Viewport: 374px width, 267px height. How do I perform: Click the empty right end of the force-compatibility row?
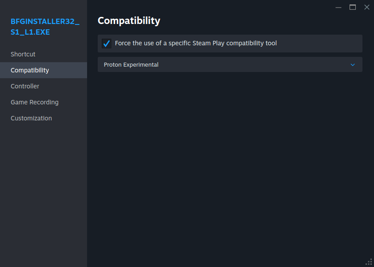tap(329, 44)
